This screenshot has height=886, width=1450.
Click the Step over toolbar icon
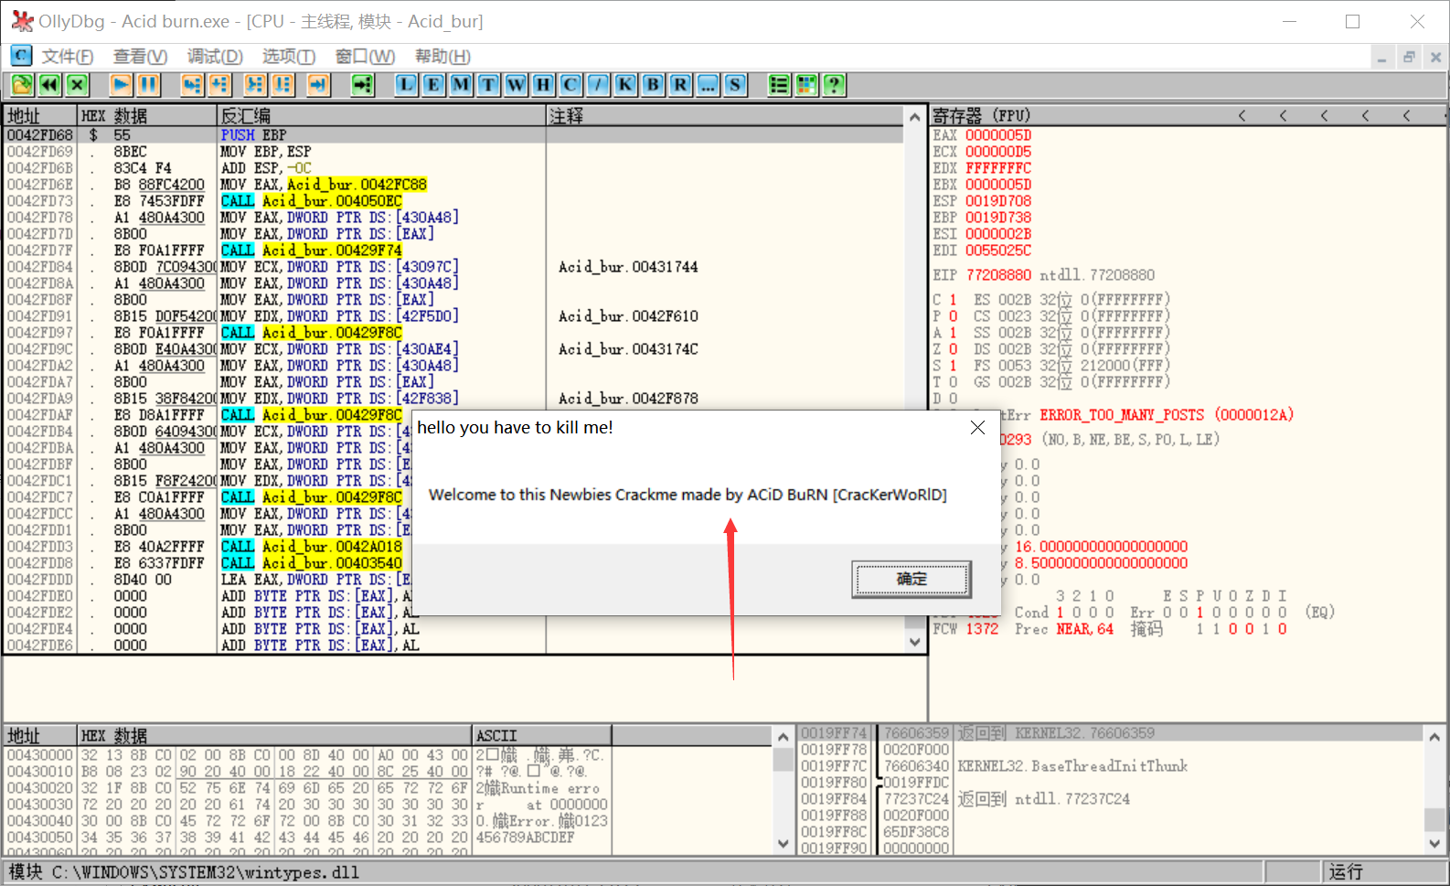click(x=219, y=85)
